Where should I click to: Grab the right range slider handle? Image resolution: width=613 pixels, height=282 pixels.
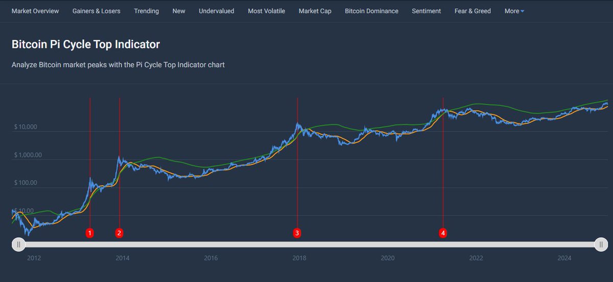pos(601,244)
